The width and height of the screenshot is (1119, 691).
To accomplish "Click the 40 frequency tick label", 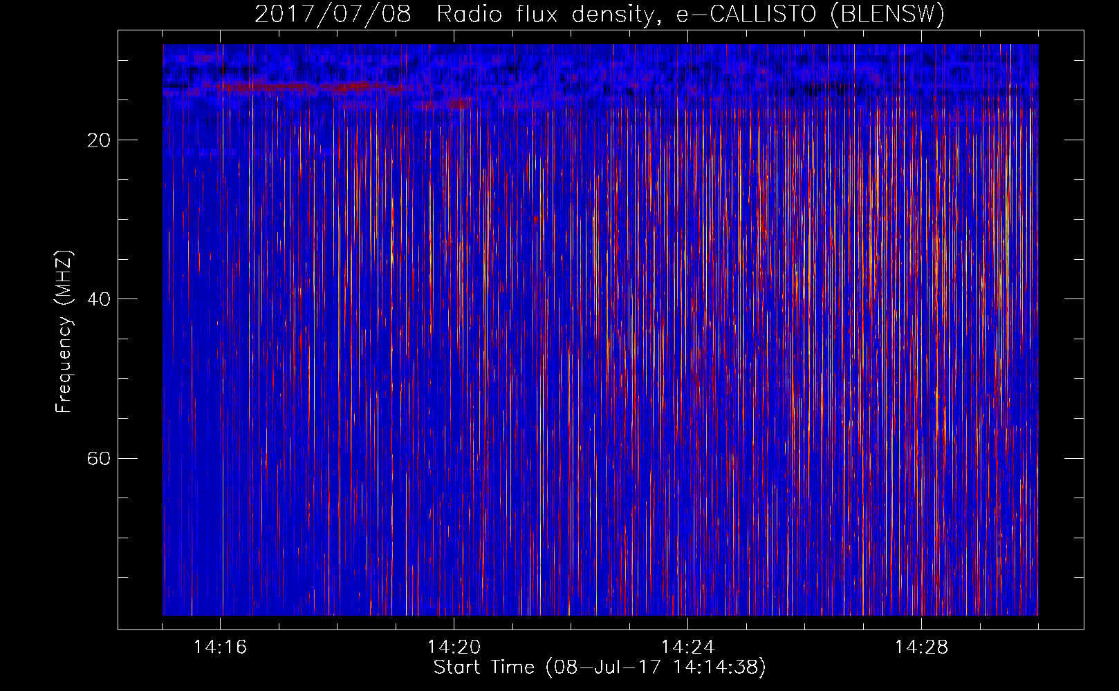I will [x=99, y=299].
